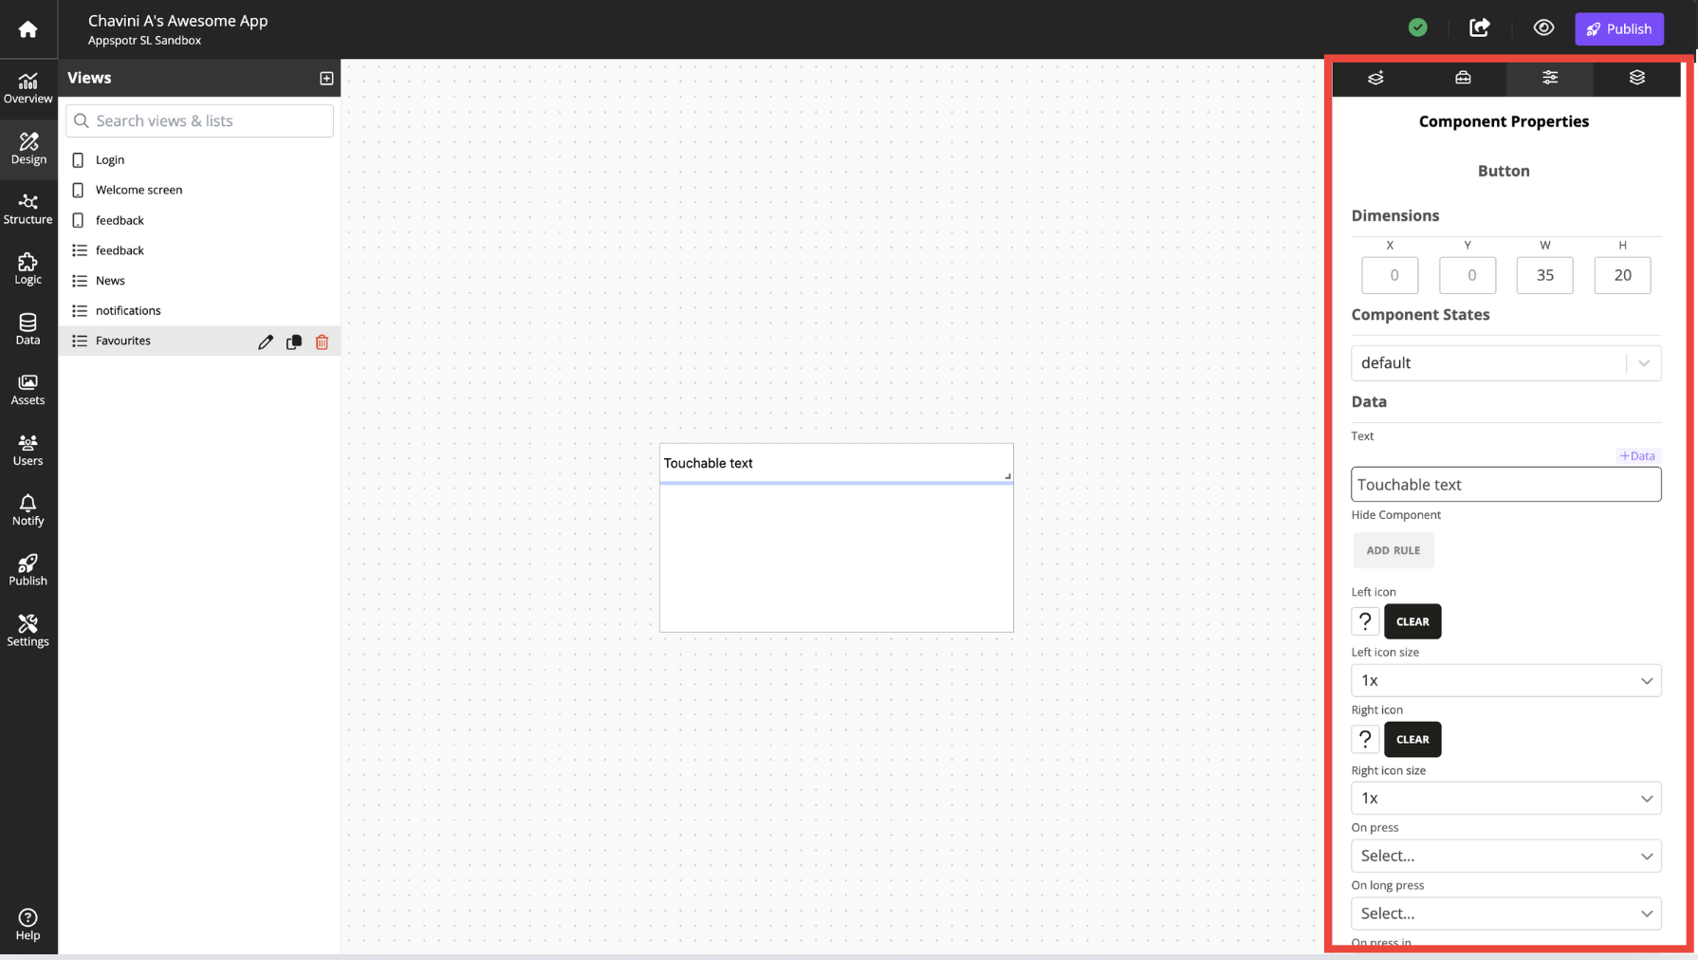Select the Login view
This screenshot has height=960, width=1698.
click(x=199, y=159)
